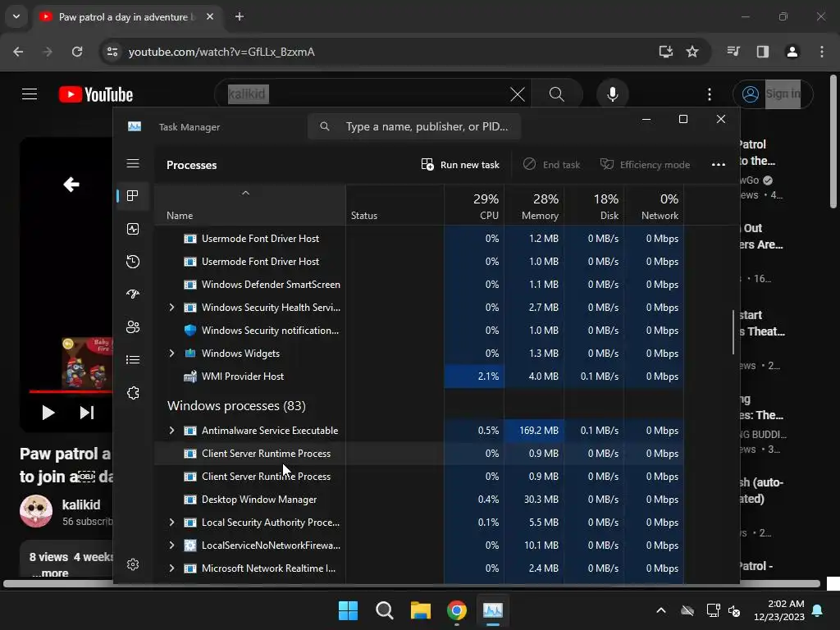Play the YouTube video
Screen dimensions: 840x630
[48, 413]
